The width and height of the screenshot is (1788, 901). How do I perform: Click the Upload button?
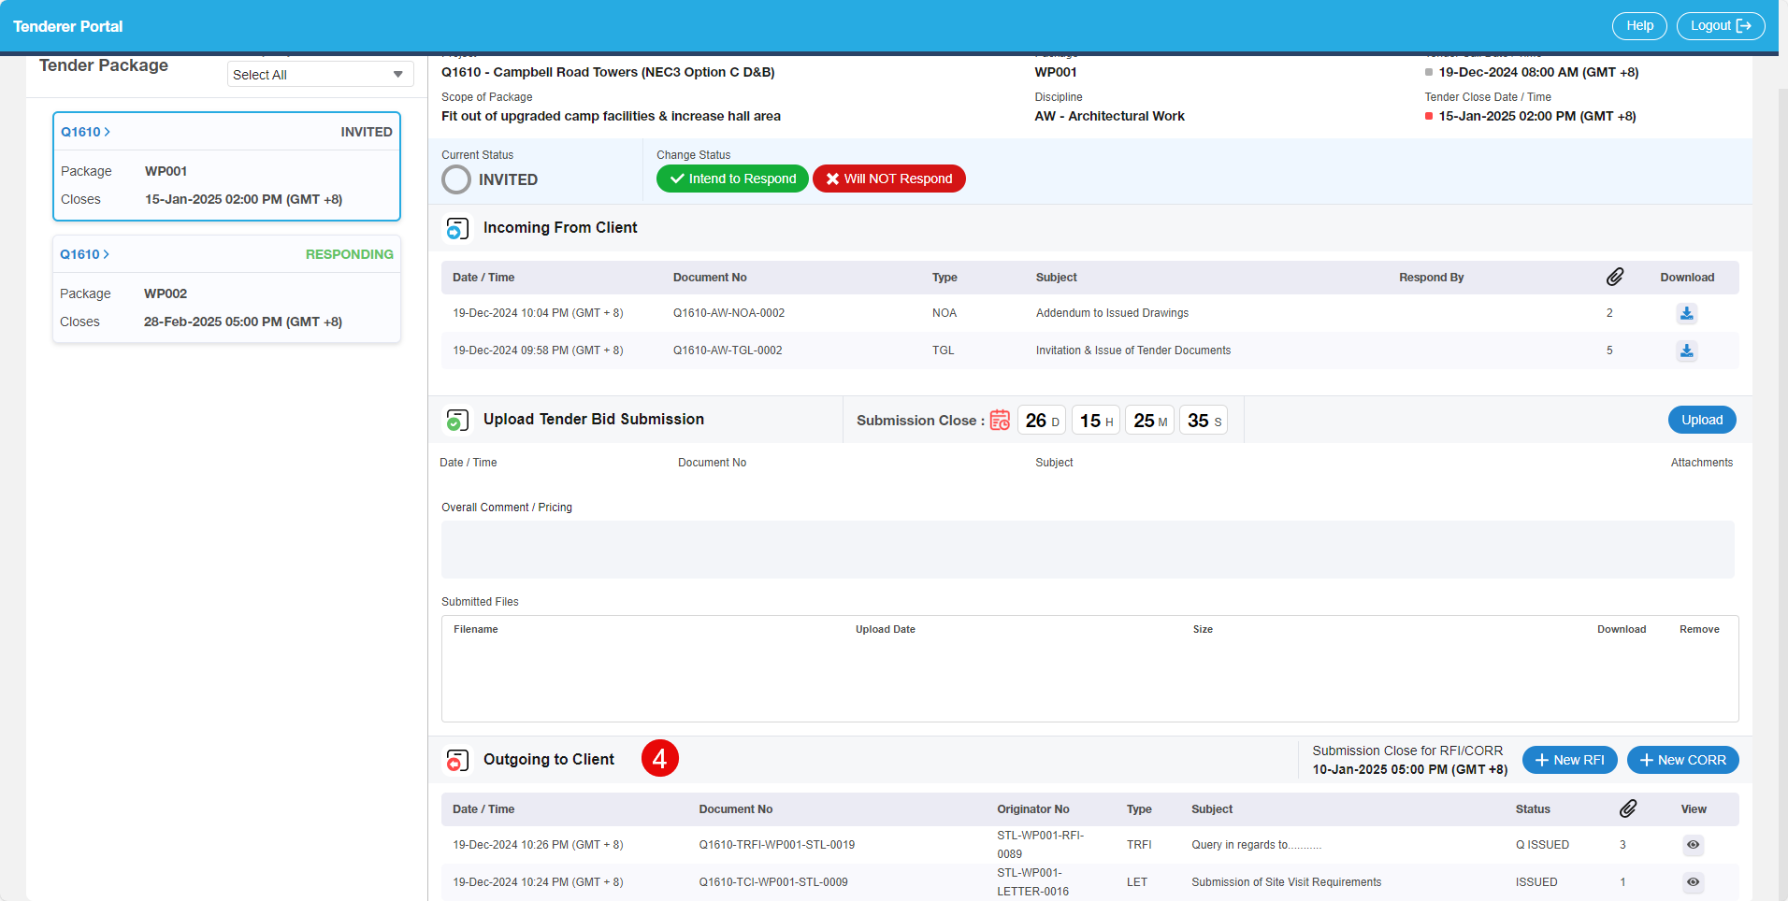(x=1702, y=420)
